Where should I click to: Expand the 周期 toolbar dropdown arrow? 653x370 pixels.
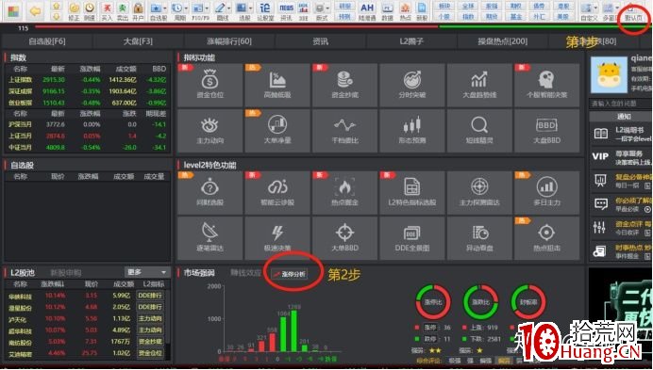pos(186,8)
